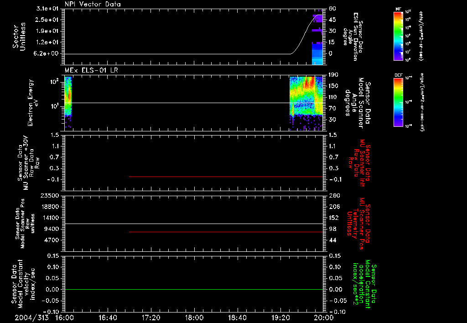The height and width of the screenshot is (323, 467).
Task: Click the 'Model Scanner Pos Raw unitless' axis label
Action: (25, 224)
